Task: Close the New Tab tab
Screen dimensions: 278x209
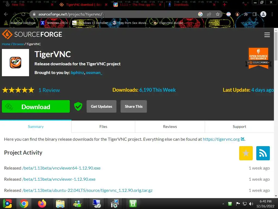Action: click(x=52, y=5)
